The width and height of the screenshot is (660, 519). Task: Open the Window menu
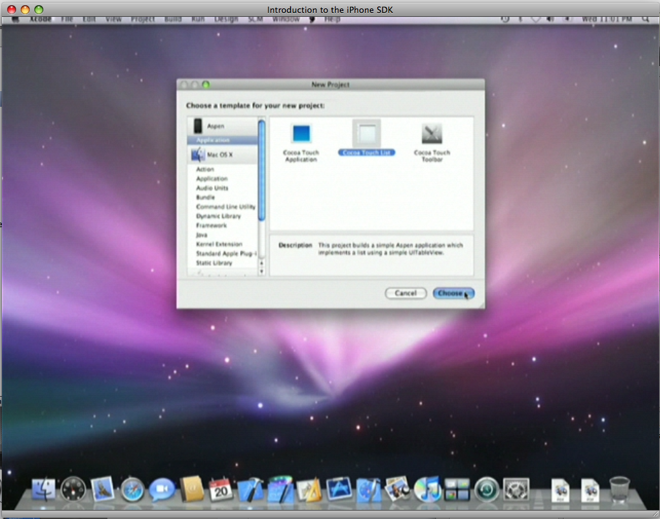(286, 19)
